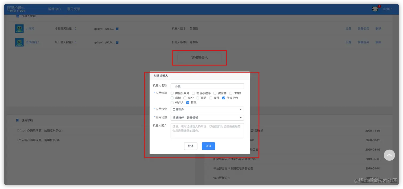This screenshot has height=189, width=403.
Task: Open the user avatar with notification badge
Action: pyautogui.click(x=375, y=9)
